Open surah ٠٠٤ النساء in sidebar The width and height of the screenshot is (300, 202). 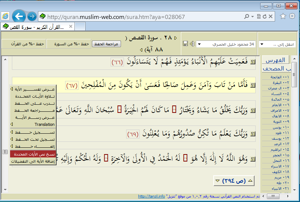[280, 94]
